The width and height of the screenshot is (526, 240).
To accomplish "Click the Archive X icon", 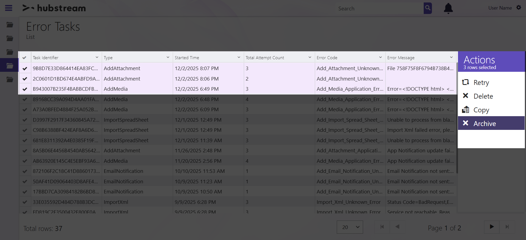I will pyautogui.click(x=466, y=123).
